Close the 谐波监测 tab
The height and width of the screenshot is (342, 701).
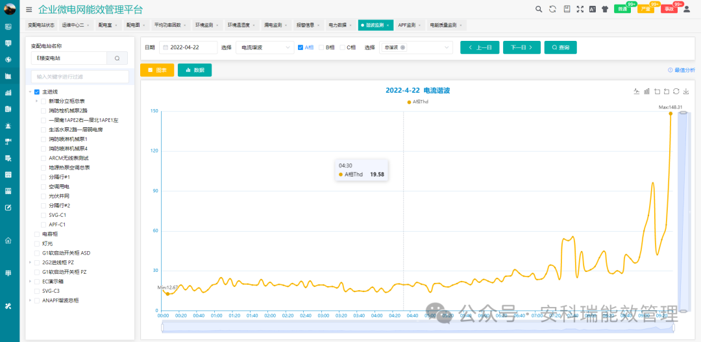387,25
